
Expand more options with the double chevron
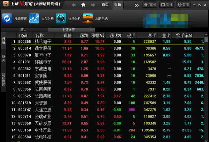click(x=137, y=5)
